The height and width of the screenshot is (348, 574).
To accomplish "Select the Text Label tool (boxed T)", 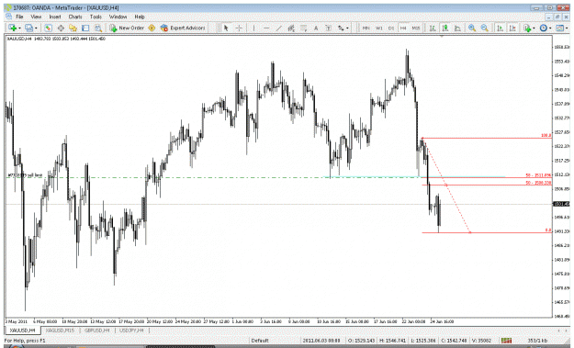I will (x=329, y=28).
